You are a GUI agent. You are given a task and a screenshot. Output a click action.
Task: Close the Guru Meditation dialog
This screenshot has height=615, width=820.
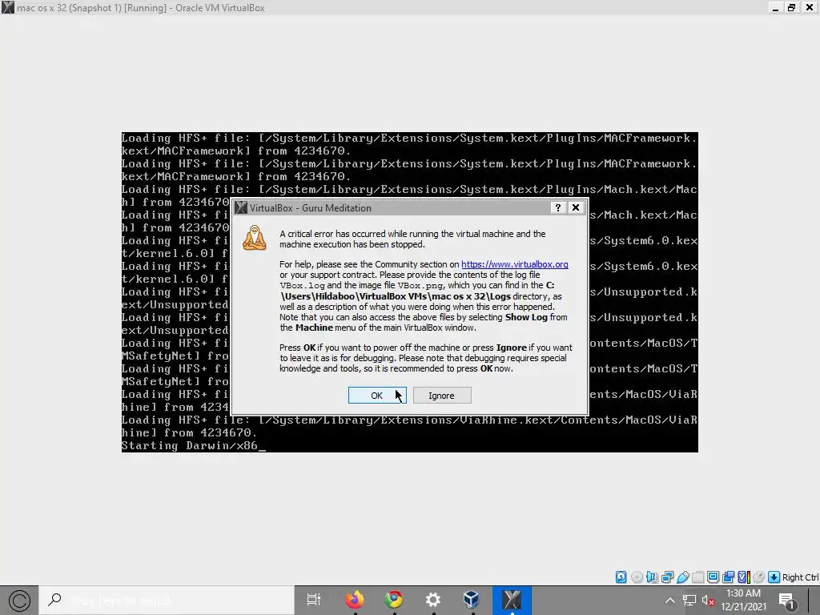pyautogui.click(x=576, y=207)
